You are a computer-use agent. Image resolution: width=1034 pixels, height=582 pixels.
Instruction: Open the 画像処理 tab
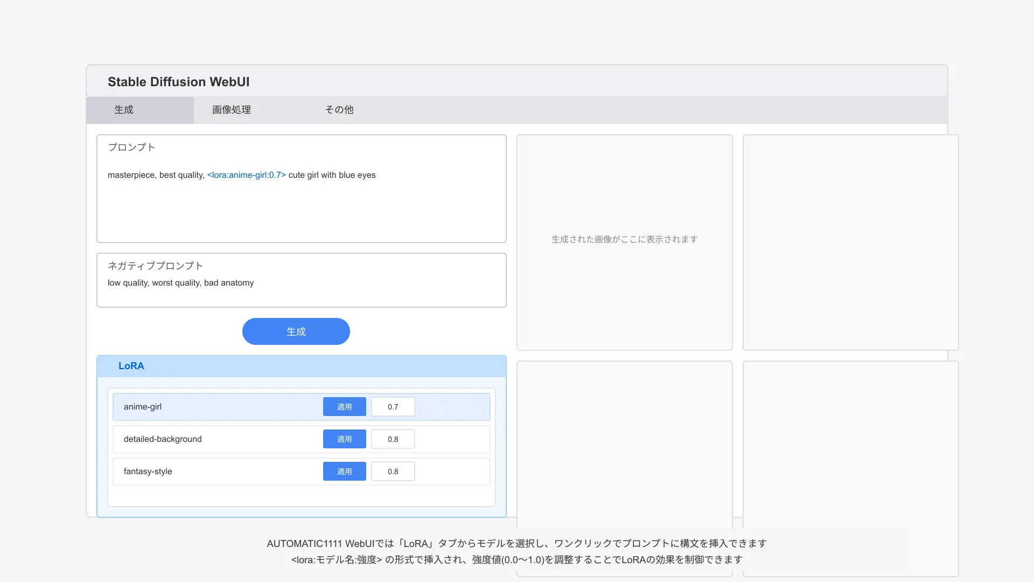(x=232, y=110)
